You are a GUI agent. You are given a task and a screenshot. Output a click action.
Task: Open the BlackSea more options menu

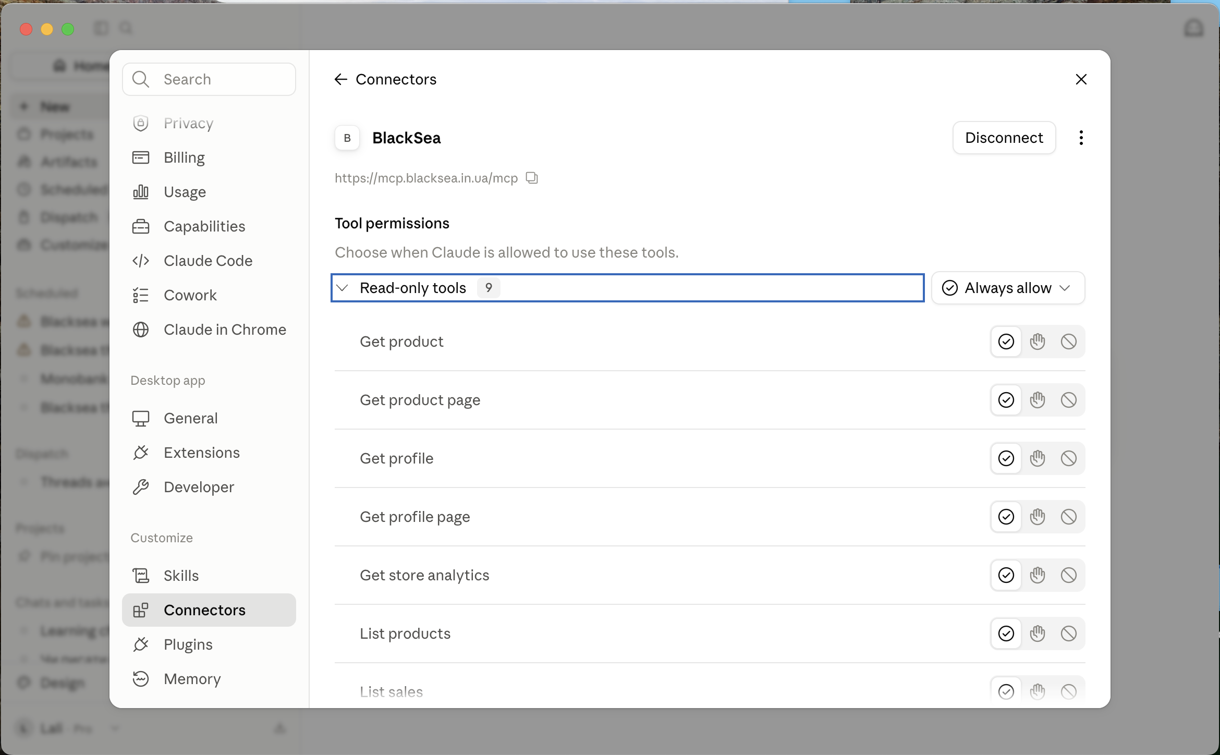coord(1081,138)
